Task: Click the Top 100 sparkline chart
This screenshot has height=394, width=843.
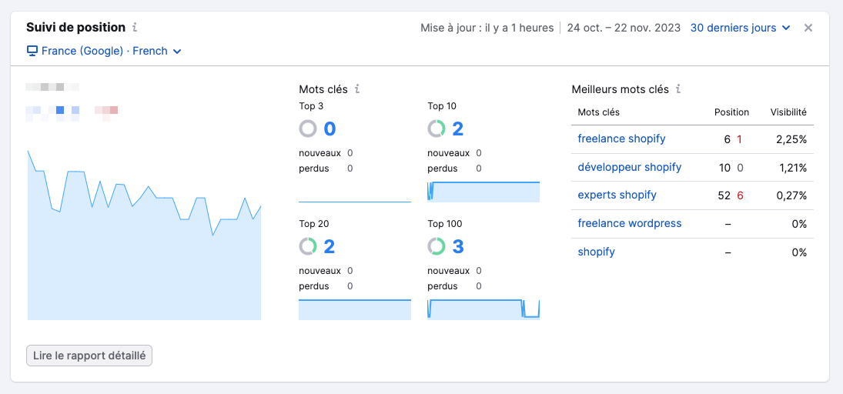Action: (x=483, y=309)
